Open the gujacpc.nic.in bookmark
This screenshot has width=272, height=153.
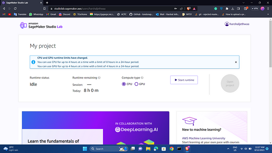point(102,14)
